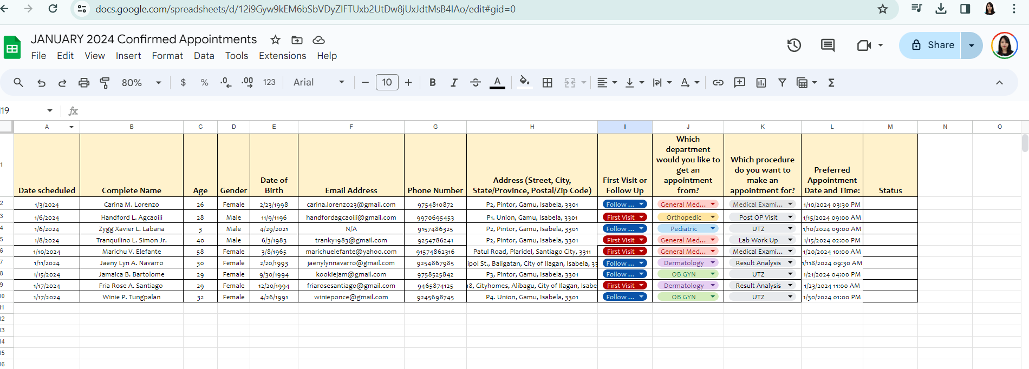The height and width of the screenshot is (369, 1029).
Task: Hide the menus with the collapse arrow
Action: (999, 83)
